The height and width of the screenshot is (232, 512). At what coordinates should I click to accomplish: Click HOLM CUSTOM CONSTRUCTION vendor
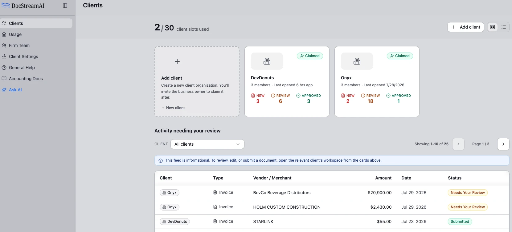(287, 207)
